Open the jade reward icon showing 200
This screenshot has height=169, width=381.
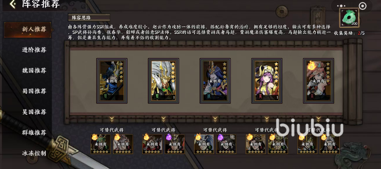[349, 18]
